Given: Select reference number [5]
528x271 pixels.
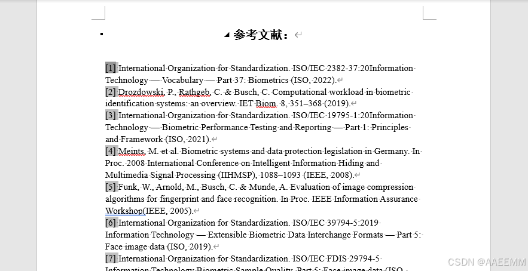Looking at the screenshot, I should [111, 187].
